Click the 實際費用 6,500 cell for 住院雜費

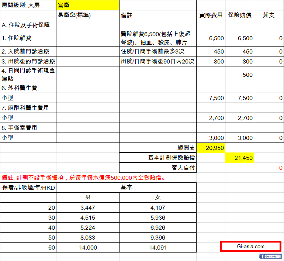(x=211, y=38)
